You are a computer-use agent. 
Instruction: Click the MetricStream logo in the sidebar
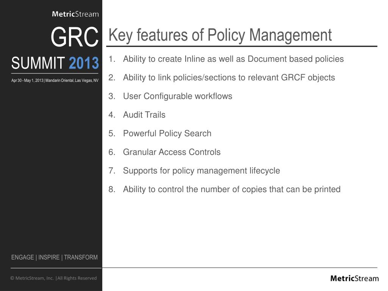pos(75,14)
